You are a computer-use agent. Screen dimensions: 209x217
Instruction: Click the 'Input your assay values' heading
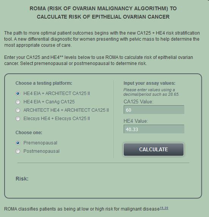tap(149, 83)
